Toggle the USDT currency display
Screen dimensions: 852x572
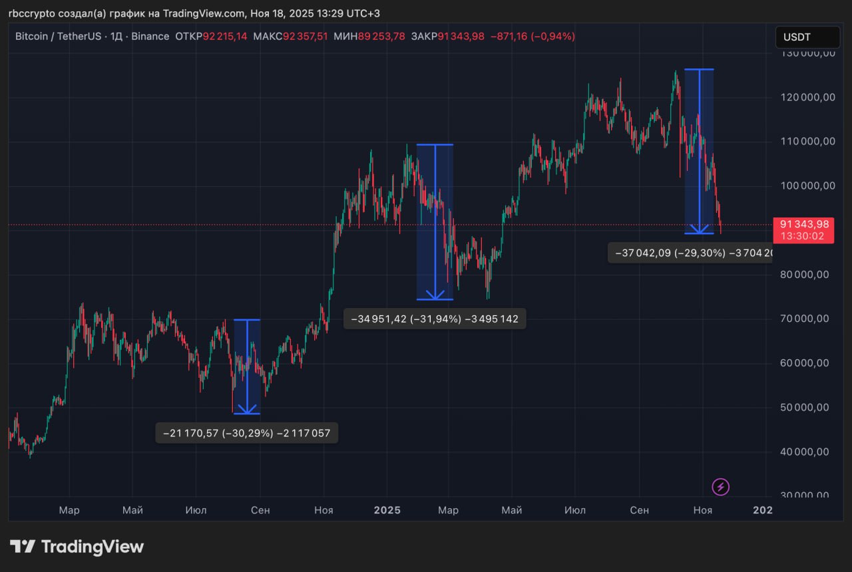pos(807,37)
